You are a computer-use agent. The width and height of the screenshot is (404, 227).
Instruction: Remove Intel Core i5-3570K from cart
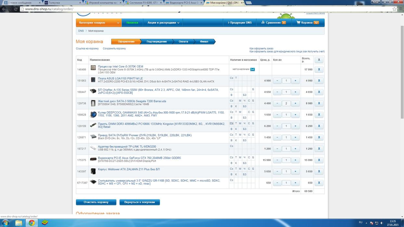pos(319,69)
